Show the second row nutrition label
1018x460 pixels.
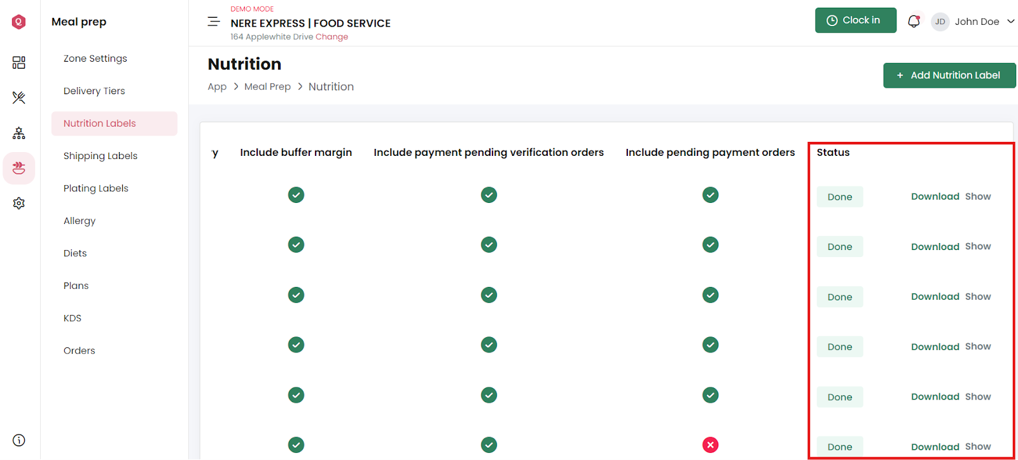tap(978, 246)
